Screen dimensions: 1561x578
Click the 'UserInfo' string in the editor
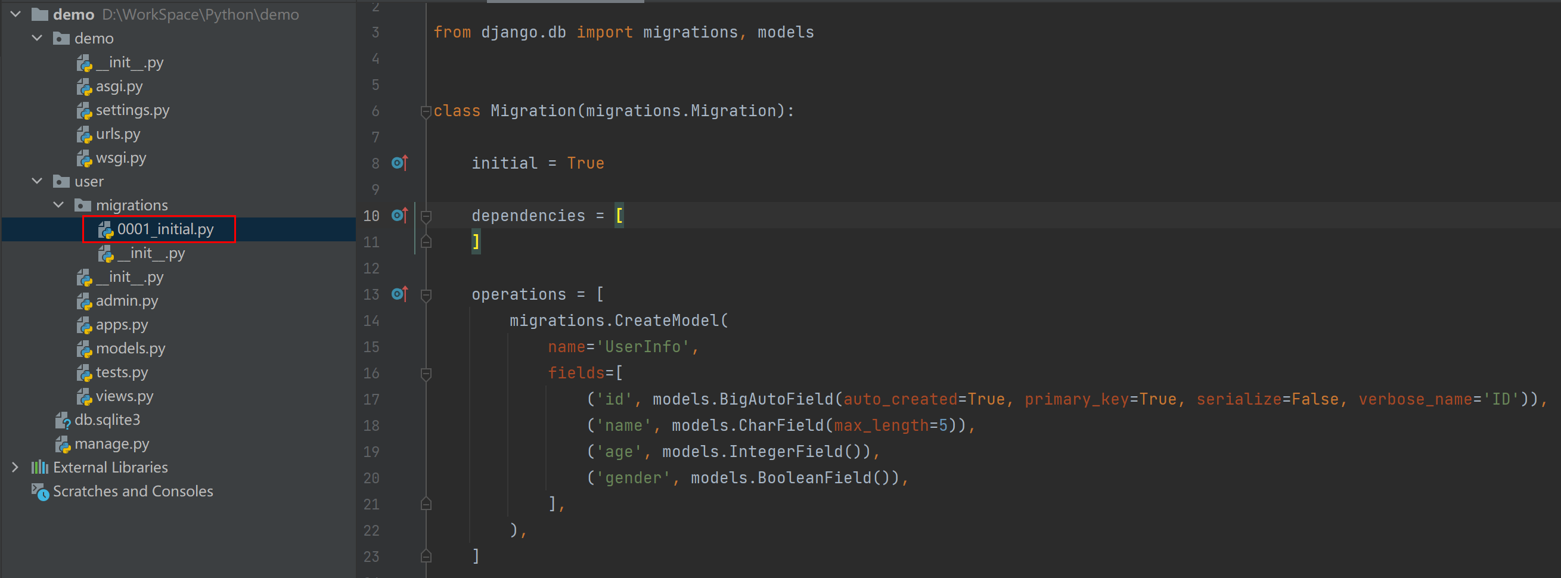point(643,347)
